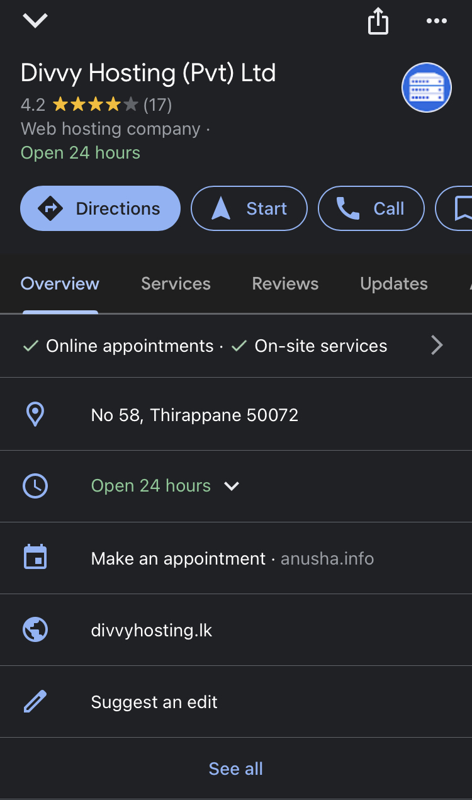Open address No 58, Thirappane 50072
Screen dimensions: 472x800
pyautogui.click(x=194, y=415)
